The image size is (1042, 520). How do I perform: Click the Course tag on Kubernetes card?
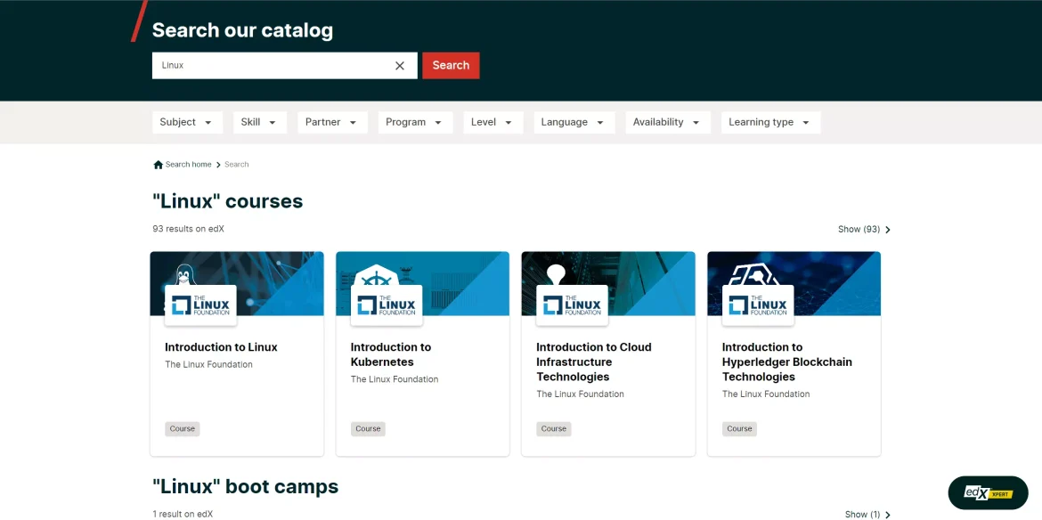(368, 429)
